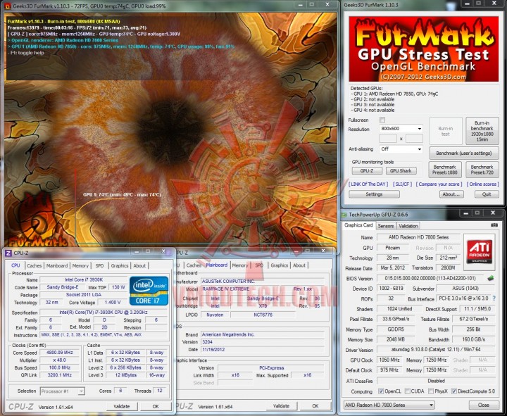
Task: Open the Graphics tab in front CPU-Z window
Action: [x=120, y=265]
